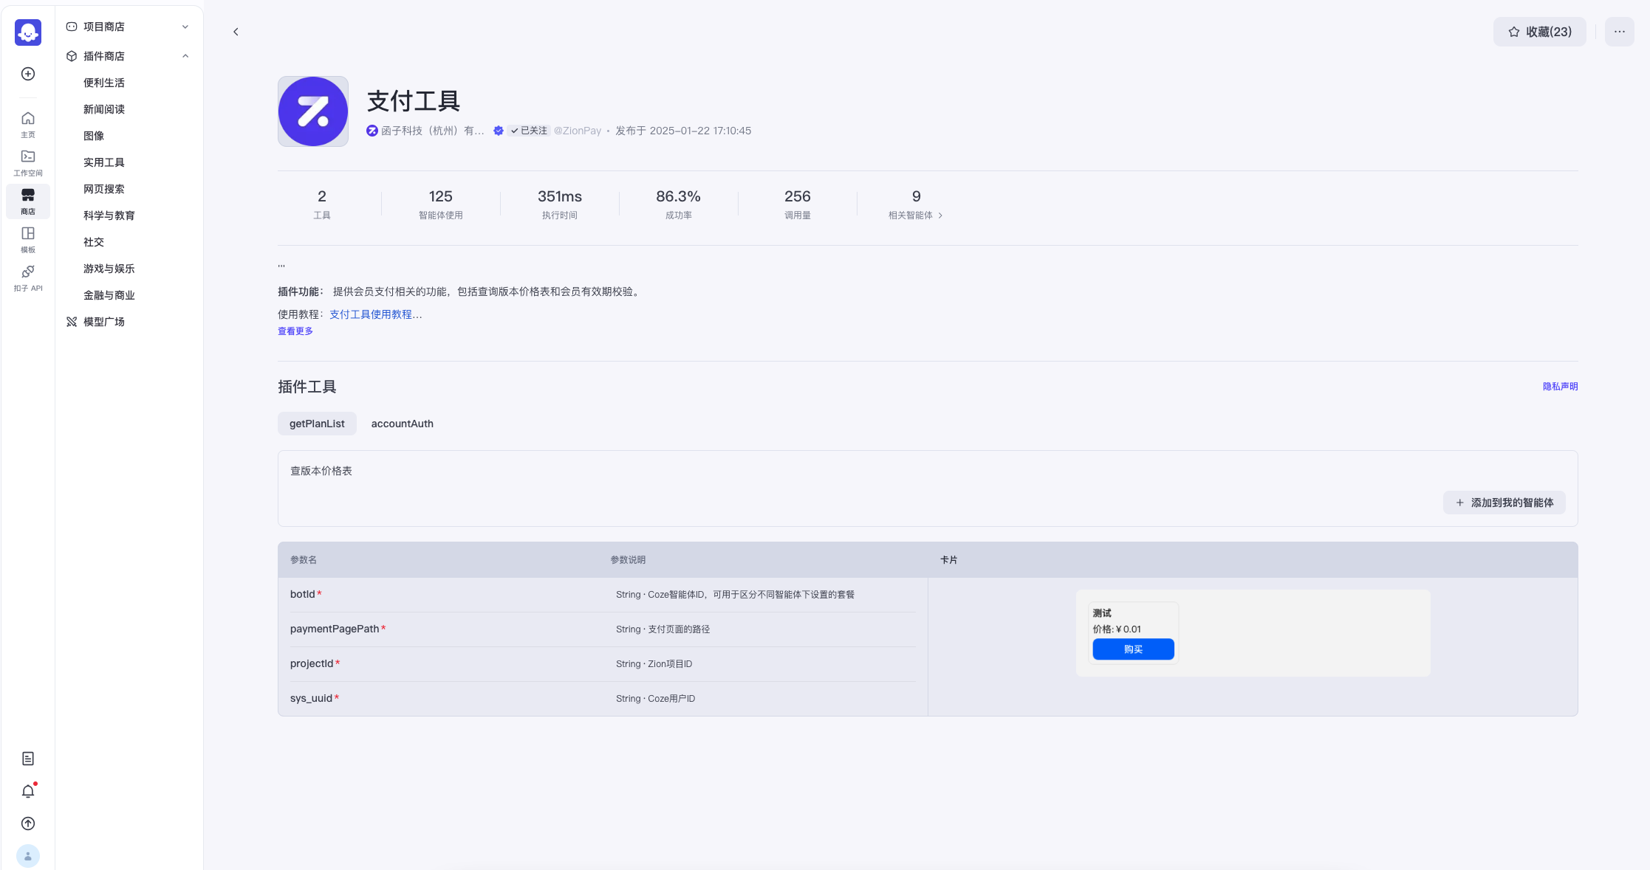The height and width of the screenshot is (870, 1650).
Task: Open the 工作空间 workspace icon
Action: pyautogui.click(x=27, y=163)
